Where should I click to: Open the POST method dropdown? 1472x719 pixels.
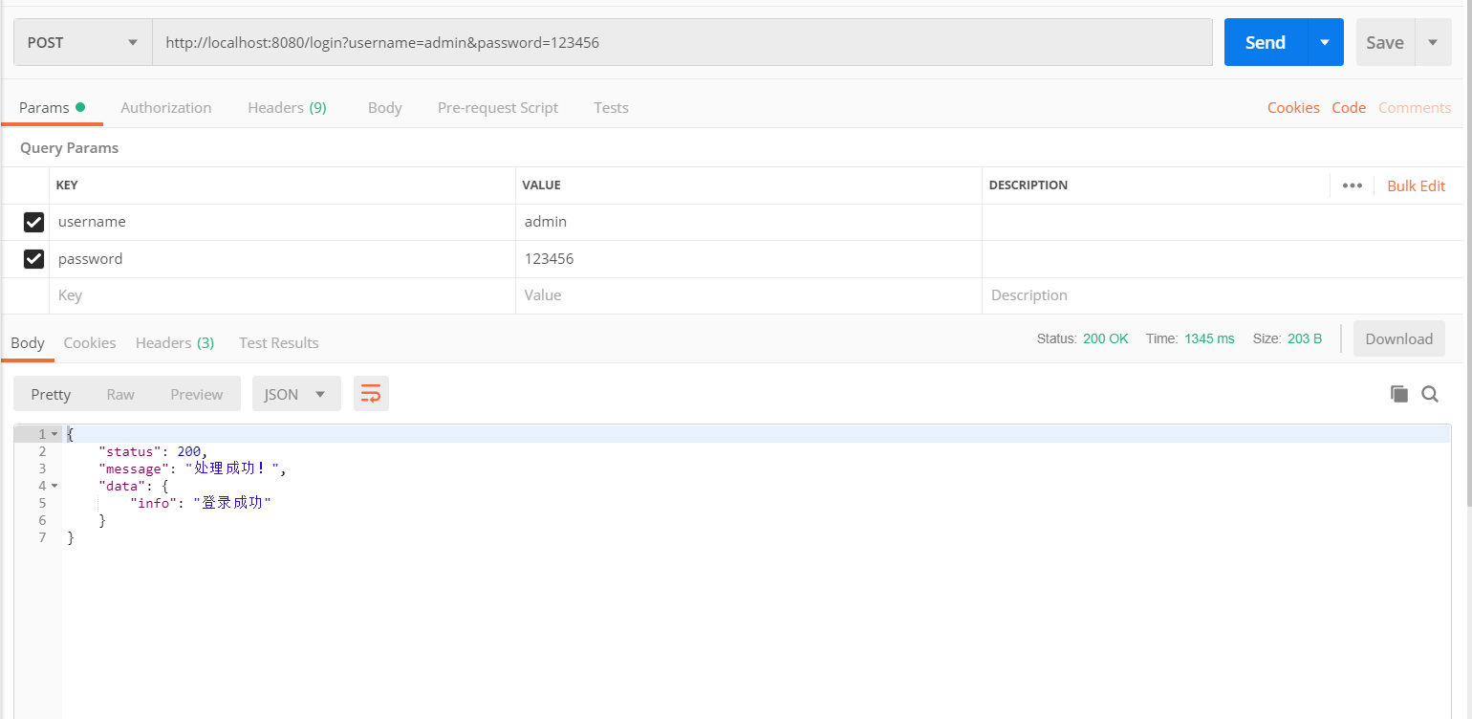[83, 42]
